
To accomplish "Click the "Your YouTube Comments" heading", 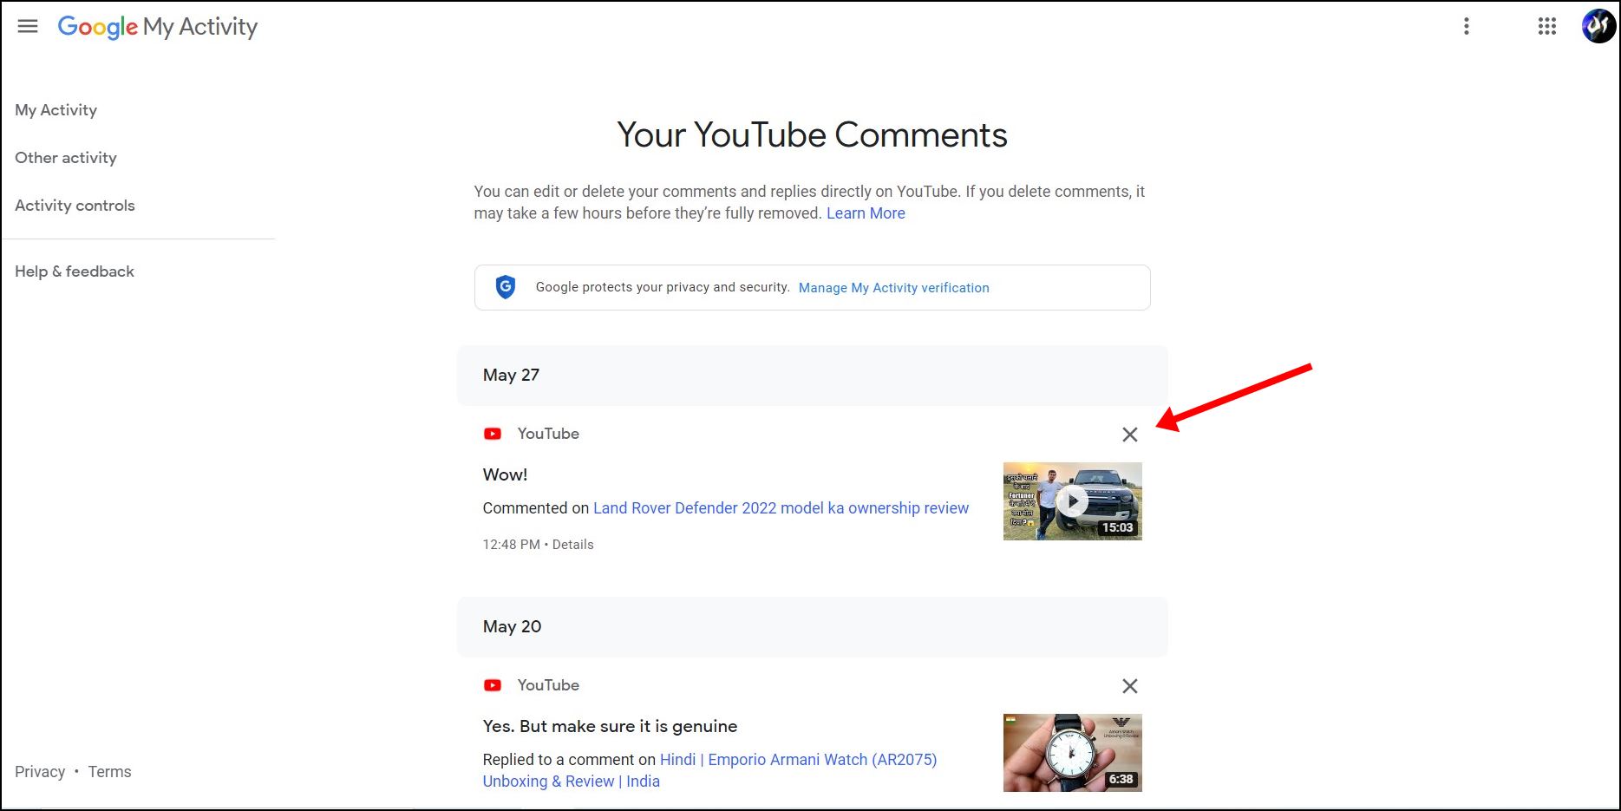I will [812, 135].
